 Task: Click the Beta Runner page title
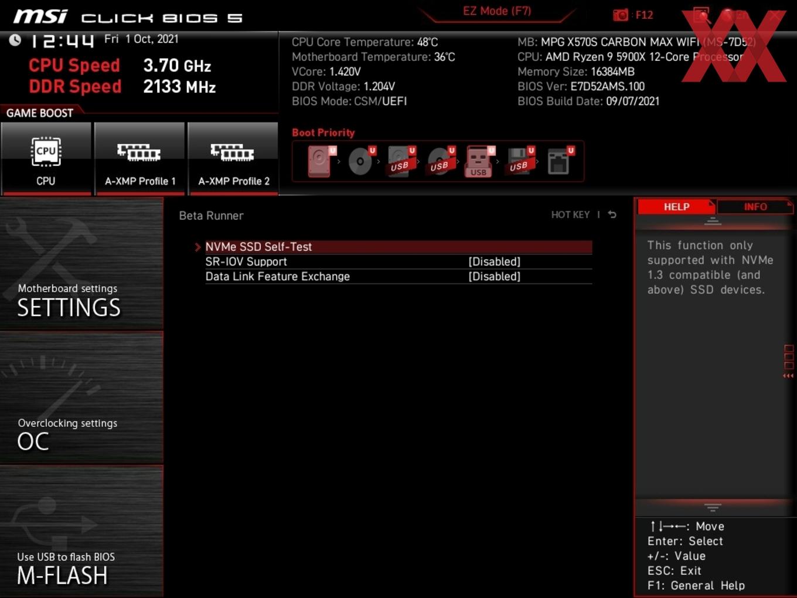(211, 215)
